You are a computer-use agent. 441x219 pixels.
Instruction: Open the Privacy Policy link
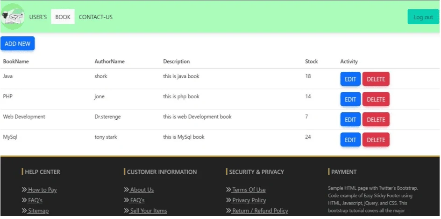[x=249, y=200]
